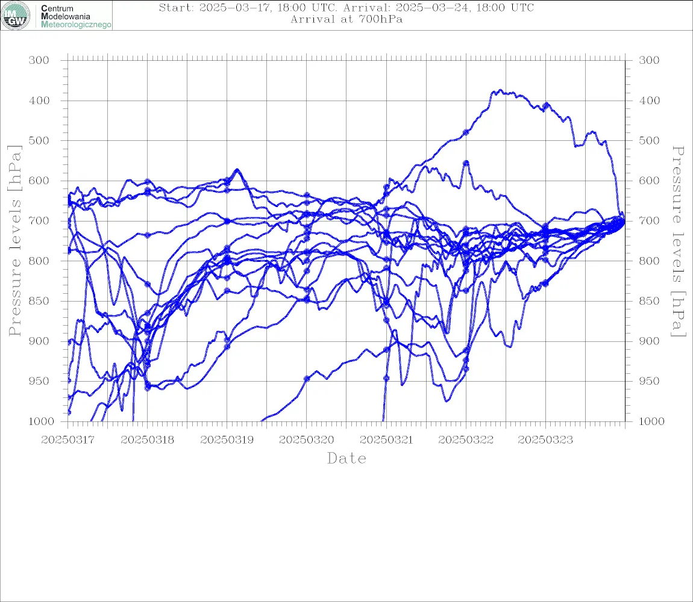Click the right 'Pressure levels [hPa]' axis title
The height and width of the screenshot is (602, 693).
(679, 241)
